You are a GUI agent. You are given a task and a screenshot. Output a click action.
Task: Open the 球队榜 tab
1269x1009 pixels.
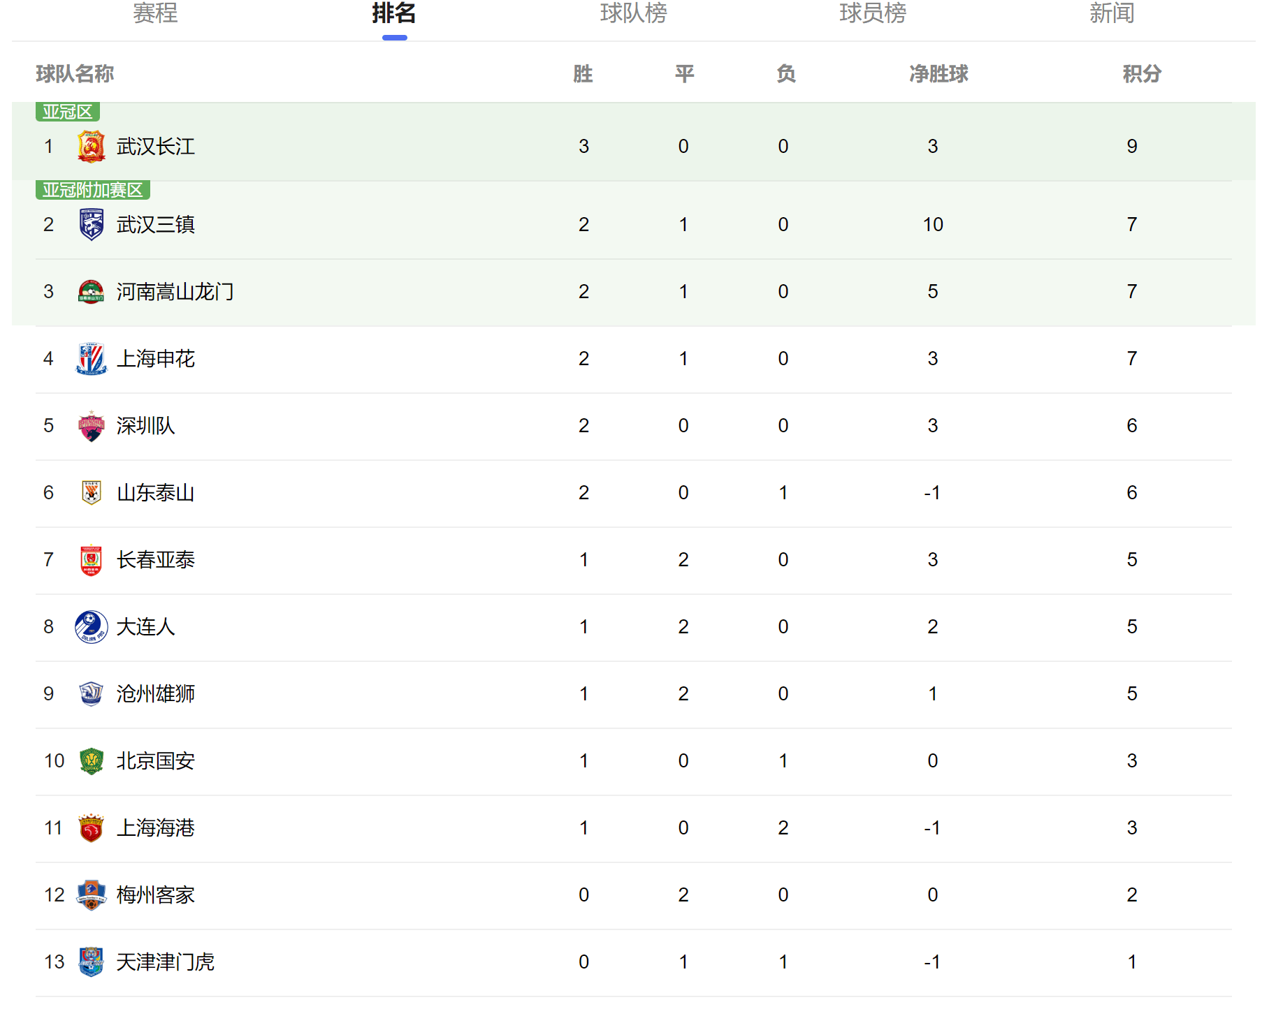coord(633,13)
